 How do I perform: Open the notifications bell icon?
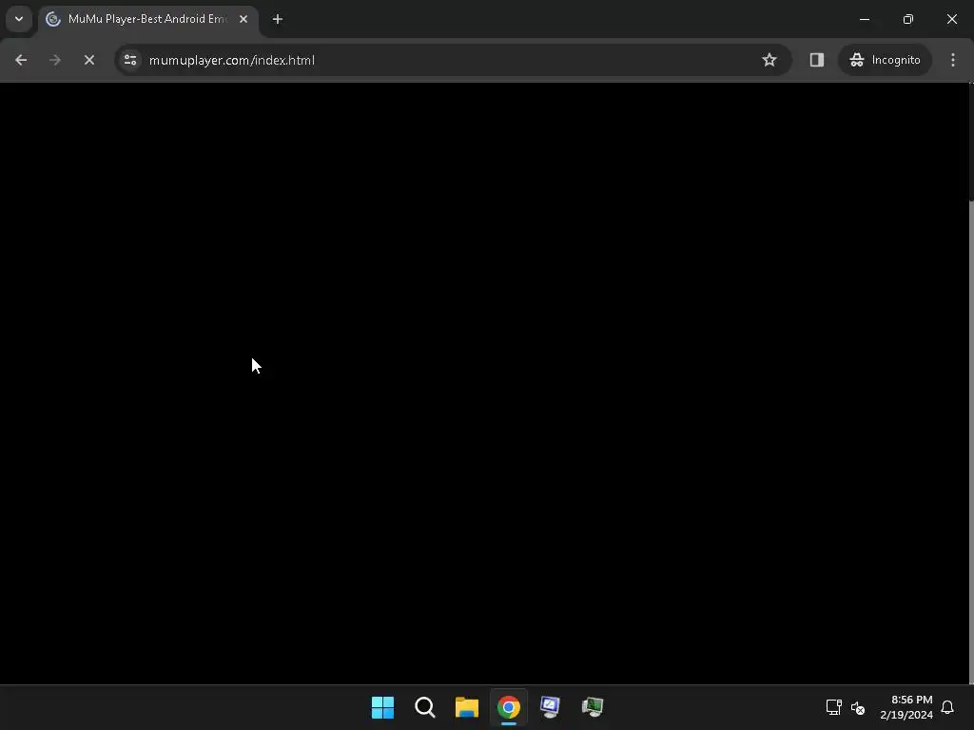click(947, 707)
